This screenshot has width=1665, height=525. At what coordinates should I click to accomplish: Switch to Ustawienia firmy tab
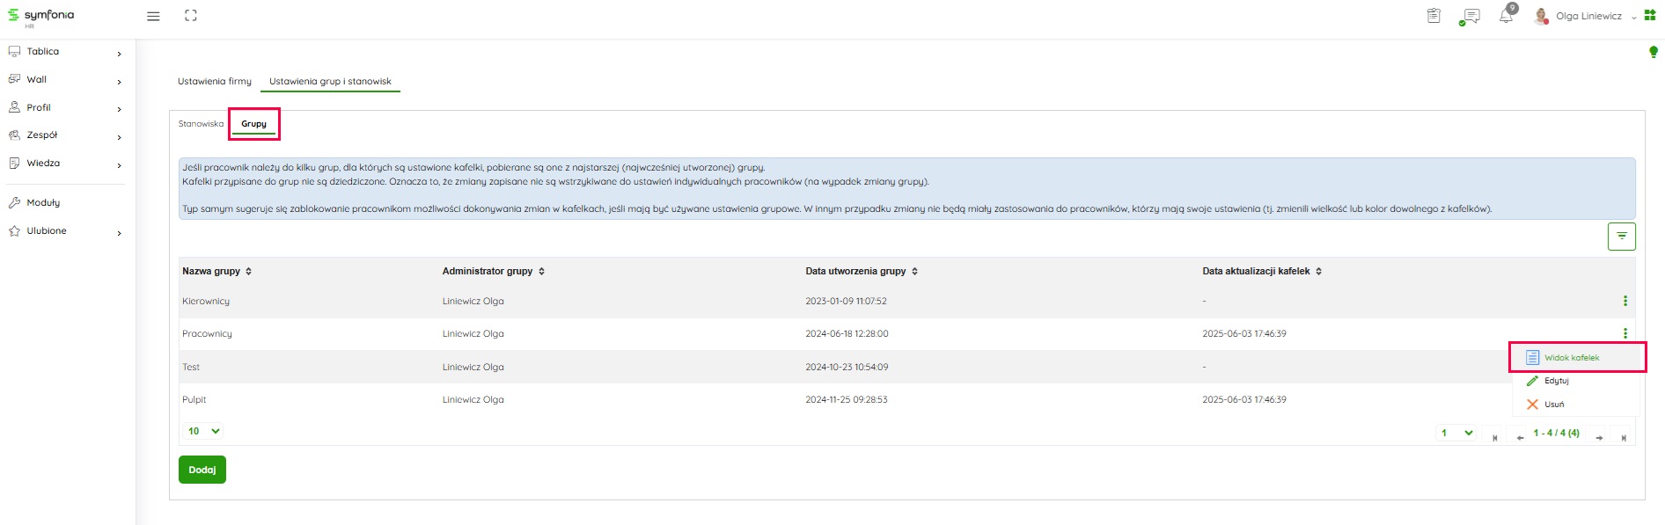[x=215, y=81]
